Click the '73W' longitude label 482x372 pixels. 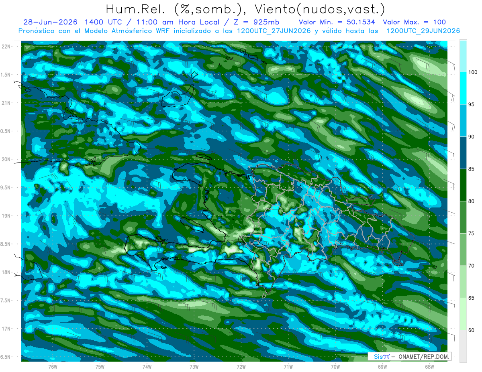click(x=194, y=367)
